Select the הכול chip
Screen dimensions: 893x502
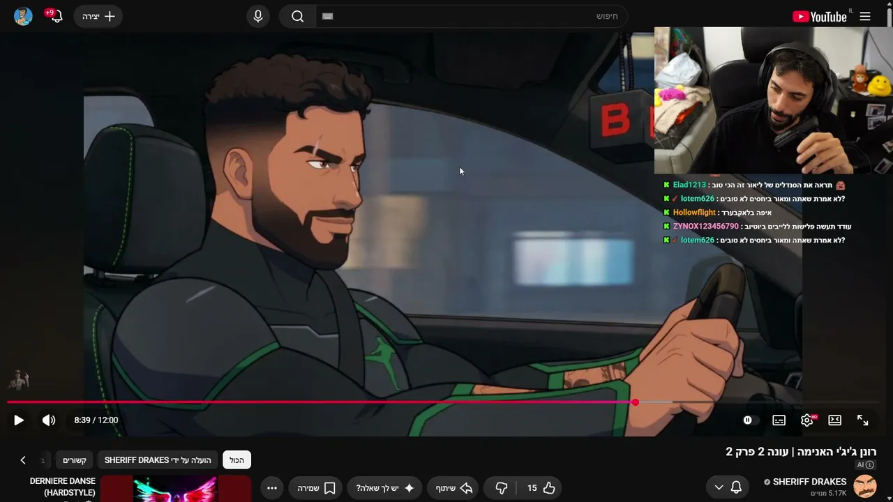237,460
